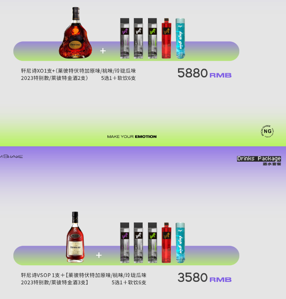Viewport: 286px width, 299px height.
Task: Click the 5880 RMB price
Action: (x=205, y=73)
